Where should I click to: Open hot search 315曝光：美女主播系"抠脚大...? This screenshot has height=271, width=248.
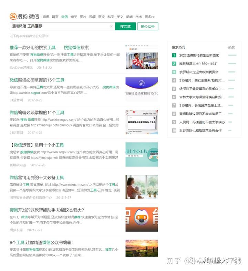202,80
